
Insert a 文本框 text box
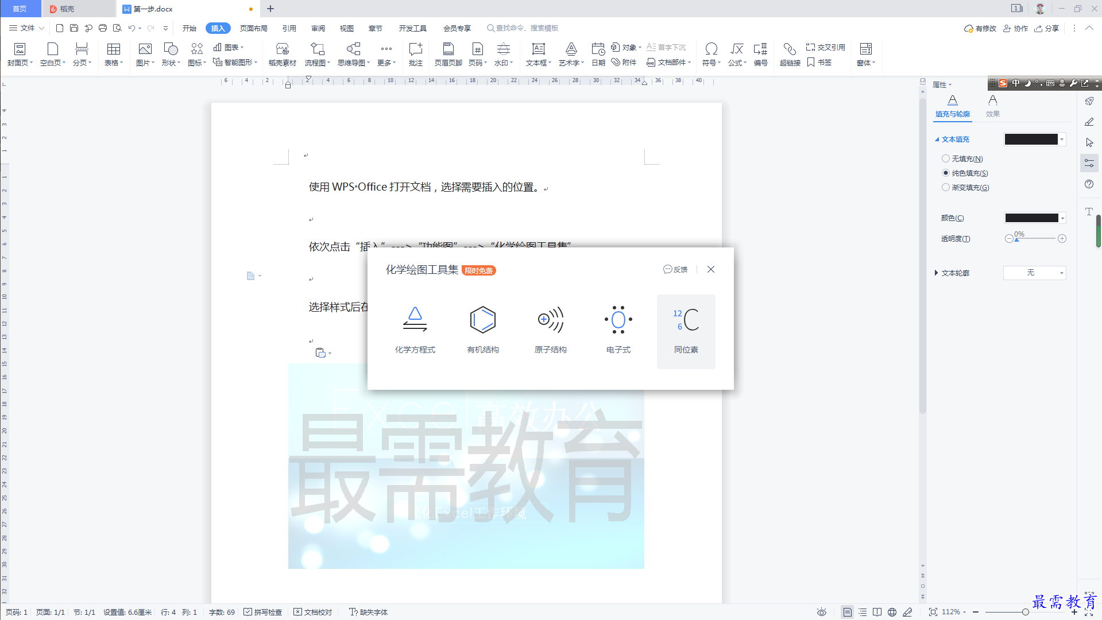tap(539, 55)
